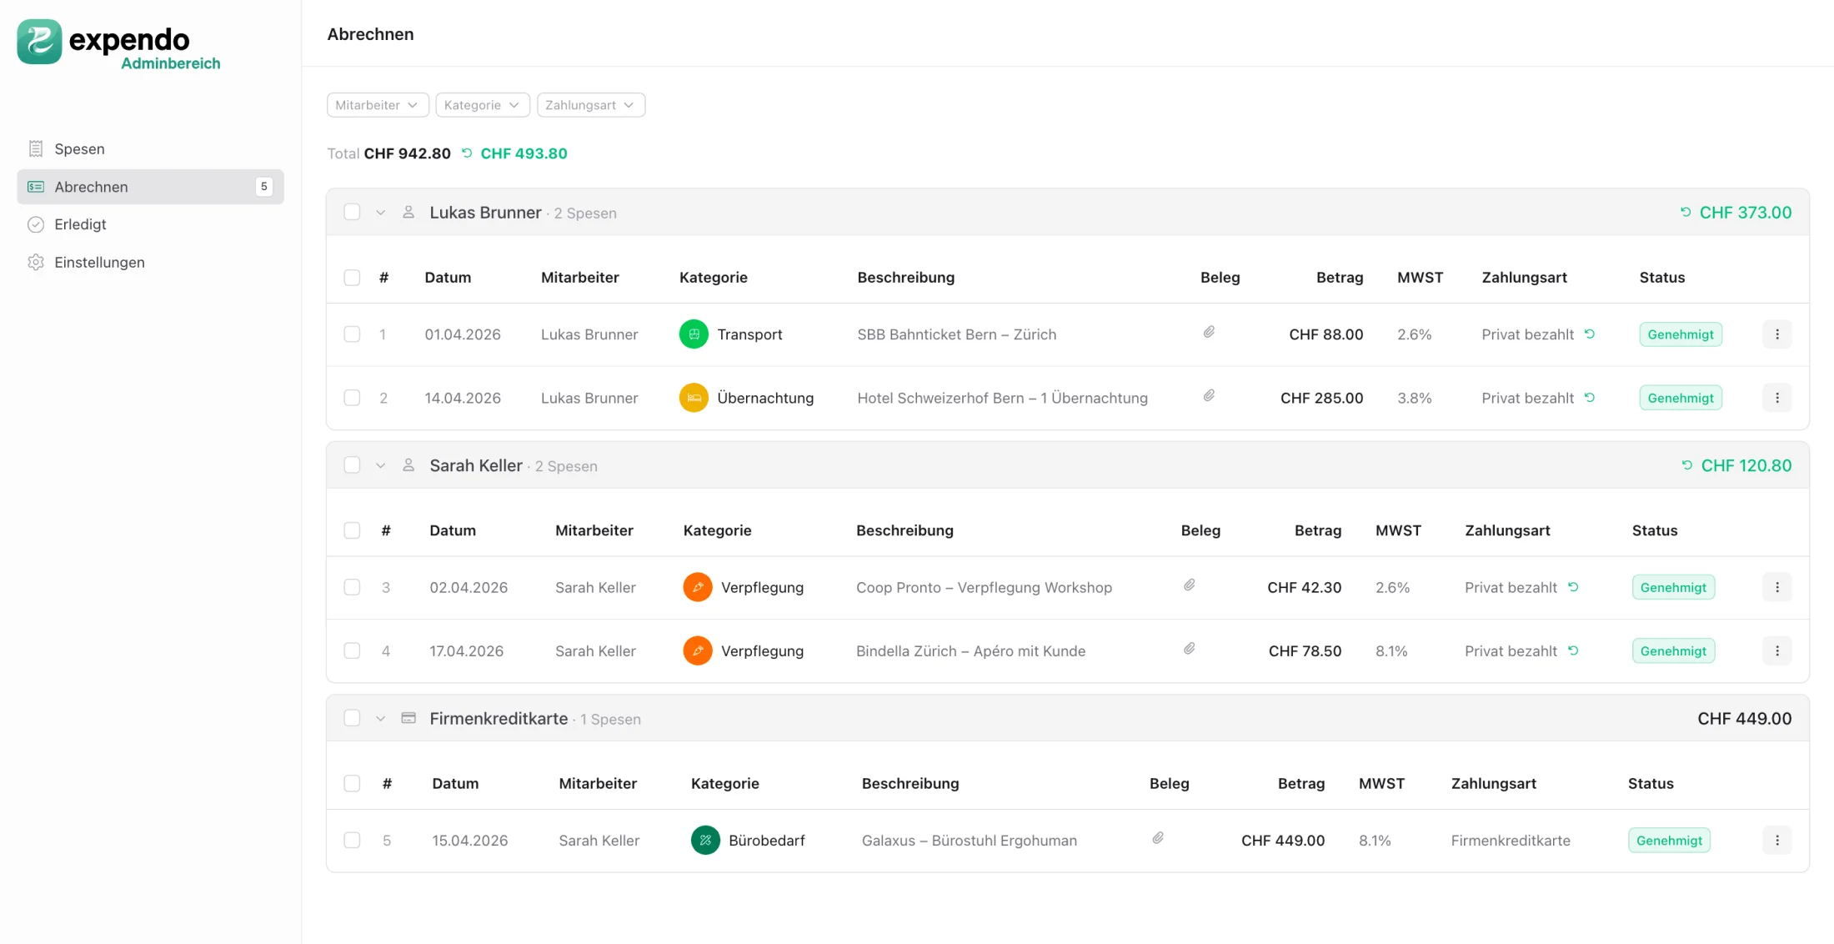The width and height of the screenshot is (1834, 944).
Task: View receipt paperclip for Bindella Zürich expense
Action: (1190, 649)
